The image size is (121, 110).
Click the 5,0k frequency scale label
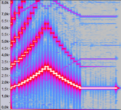click(5, 41)
